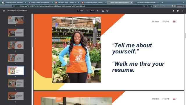This screenshot has height=105, width=186.
Task: Switch to The Home Depot Careers tab
Action: click(67, 3)
